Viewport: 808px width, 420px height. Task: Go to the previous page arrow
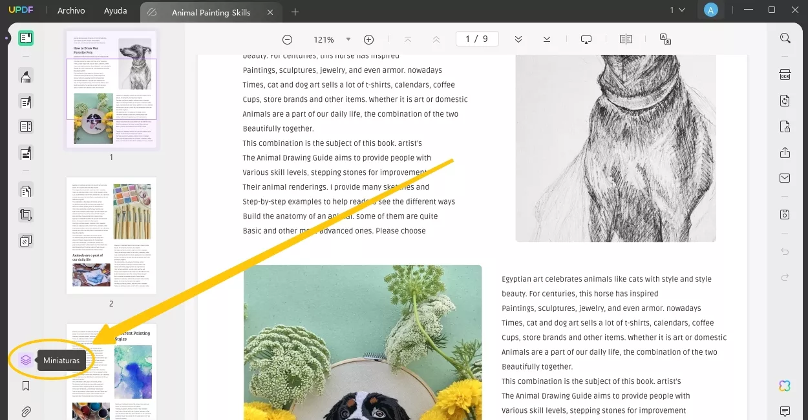(436, 39)
